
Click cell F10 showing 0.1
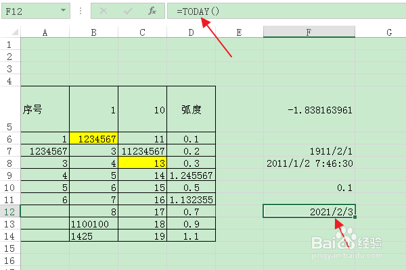pos(309,188)
